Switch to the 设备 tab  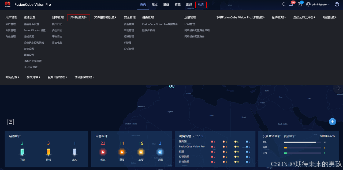tap(166, 5)
